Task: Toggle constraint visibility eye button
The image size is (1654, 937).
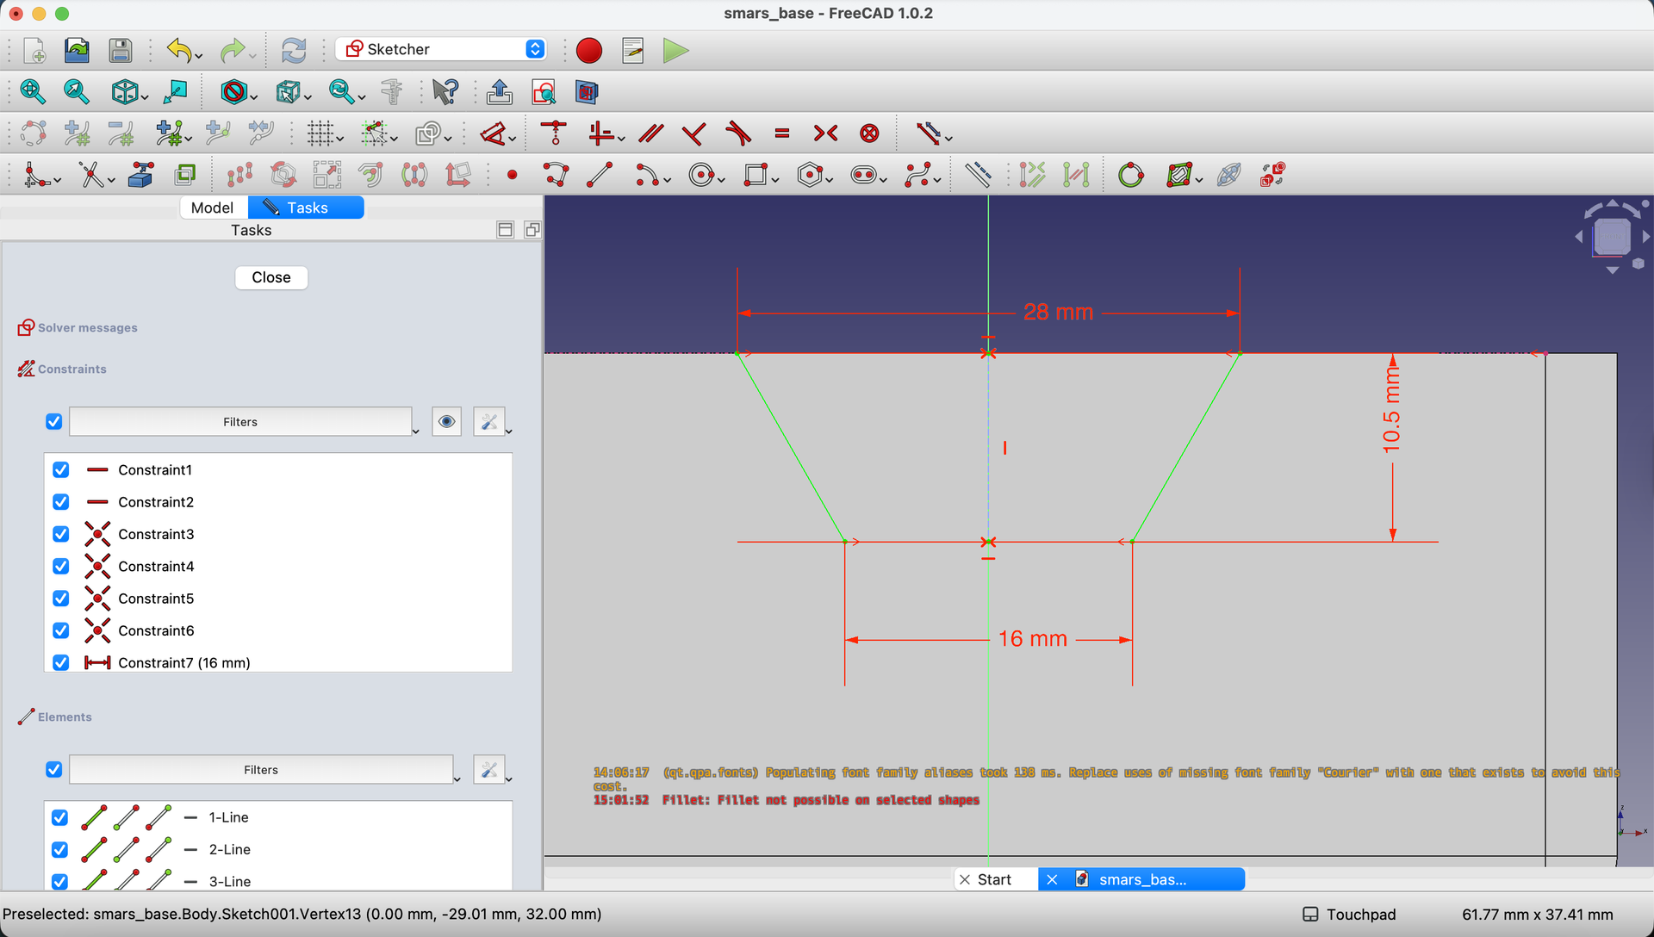Action: coord(446,421)
